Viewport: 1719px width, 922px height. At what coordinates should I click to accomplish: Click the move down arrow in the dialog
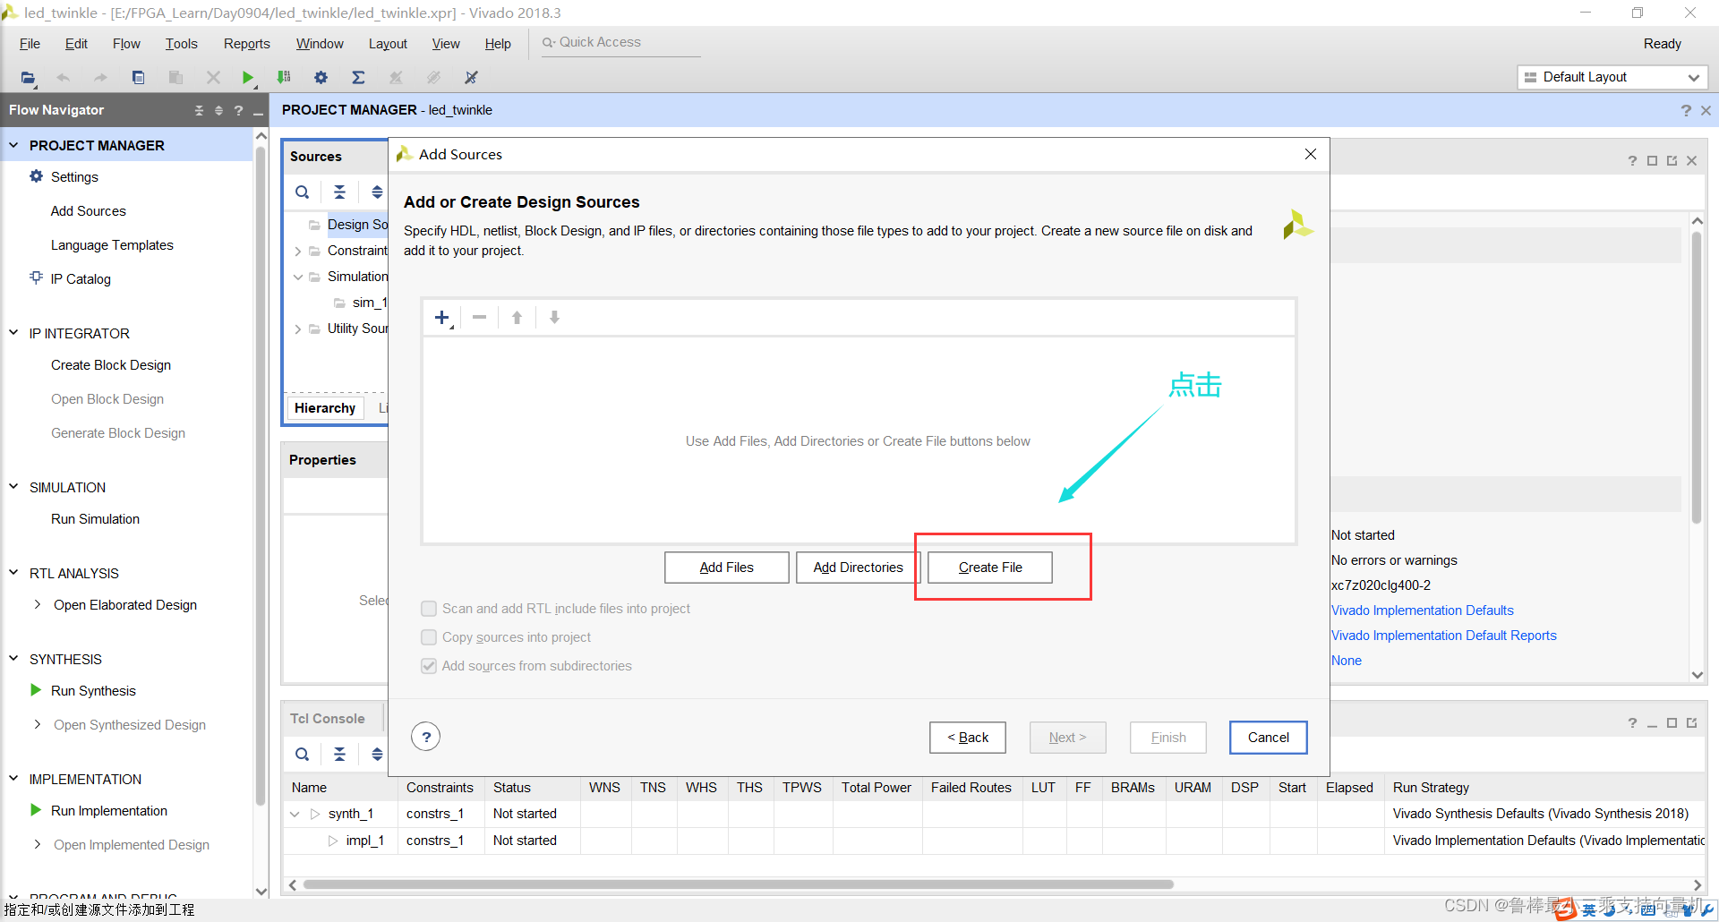[x=554, y=318]
